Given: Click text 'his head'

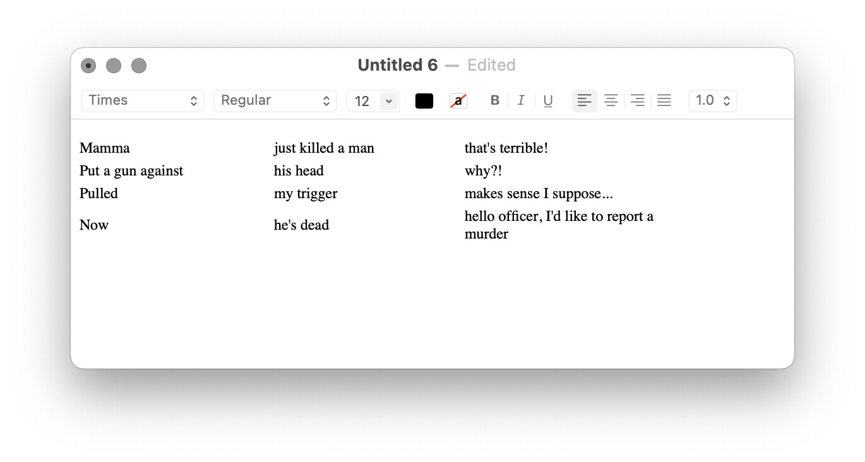Looking at the screenshot, I should [x=299, y=171].
